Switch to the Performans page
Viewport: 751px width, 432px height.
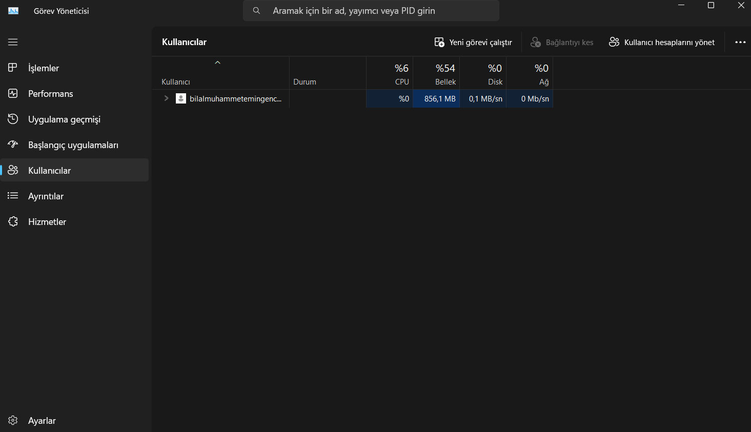74,93
